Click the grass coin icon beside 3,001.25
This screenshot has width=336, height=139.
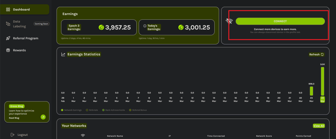click(x=181, y=27)
